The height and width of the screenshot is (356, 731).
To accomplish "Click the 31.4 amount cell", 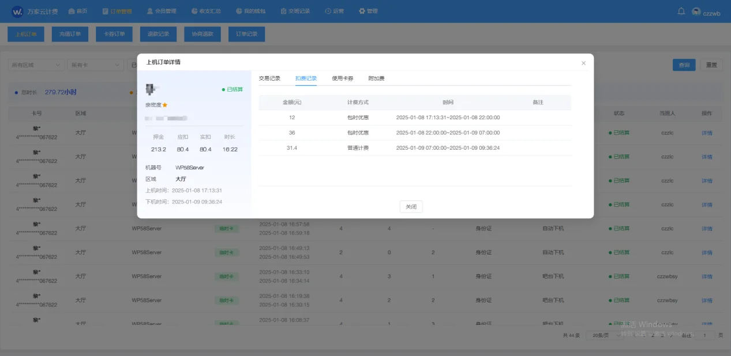I will click(x=292, y=148).
